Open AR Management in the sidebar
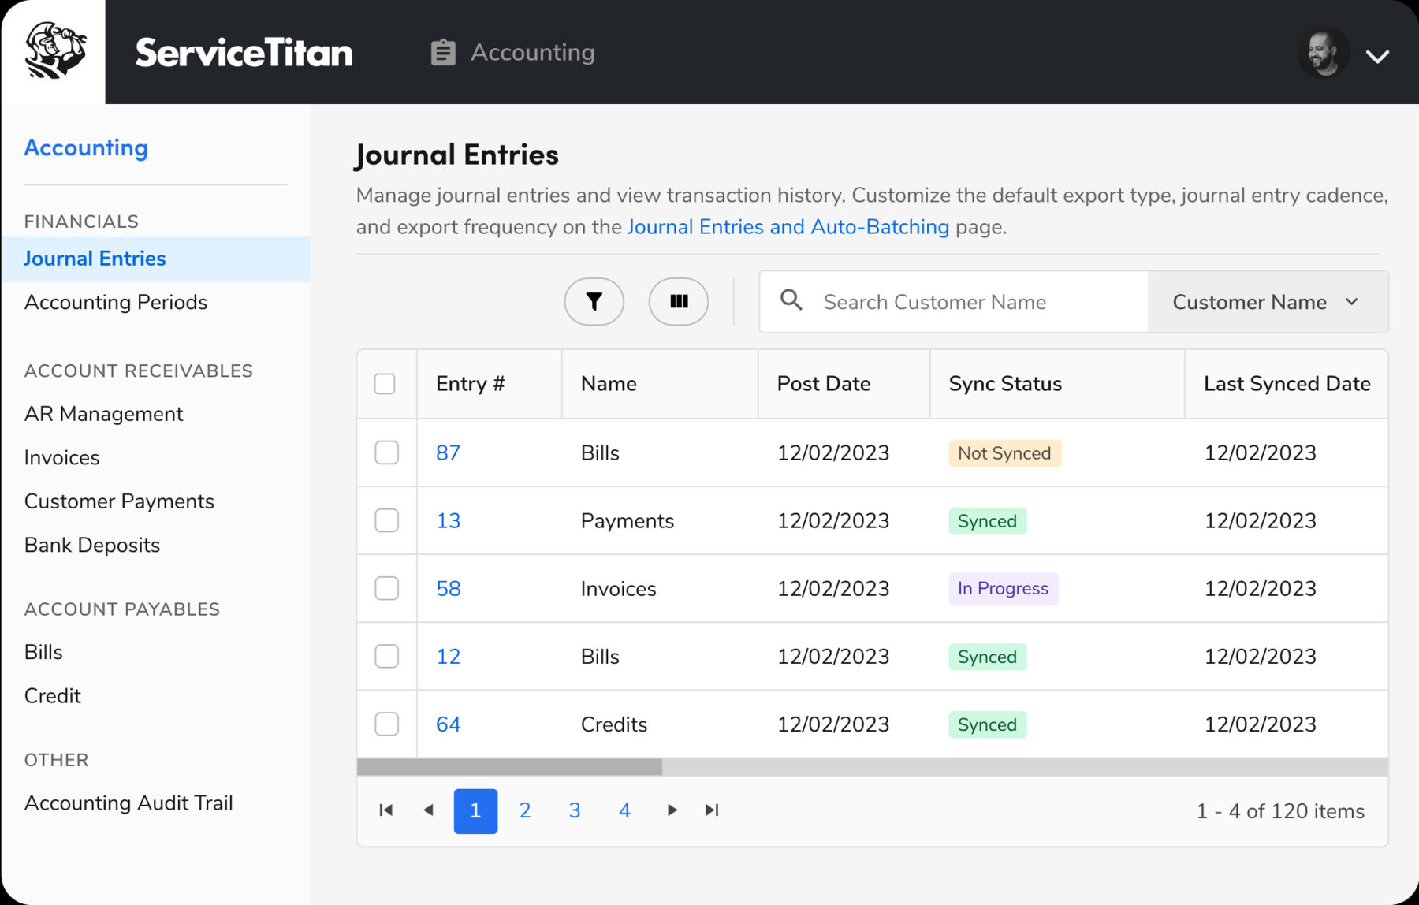1419x905 pixels. point(103,415)
